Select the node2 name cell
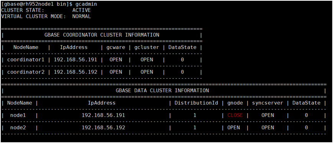Image resolution: width=333 pixels, height=143 pixels. 18,128
